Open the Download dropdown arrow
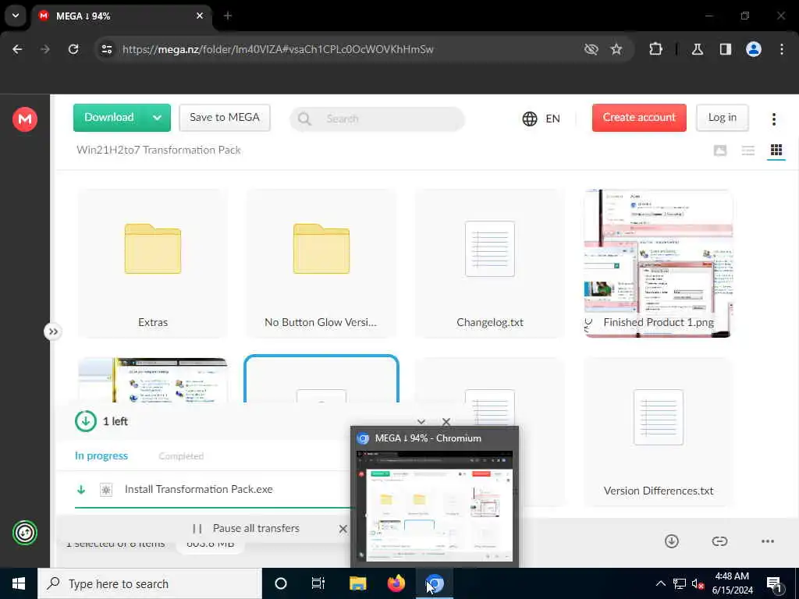The height and width of the screenshot is (599, 799). [x=157, y=118]
